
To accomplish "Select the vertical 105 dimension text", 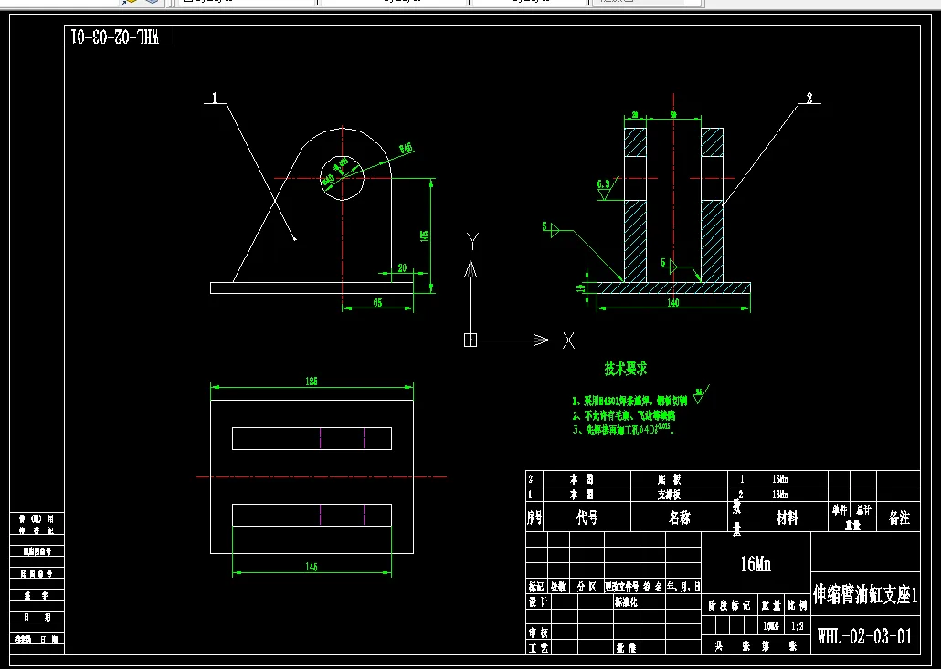I will point(425,237).
